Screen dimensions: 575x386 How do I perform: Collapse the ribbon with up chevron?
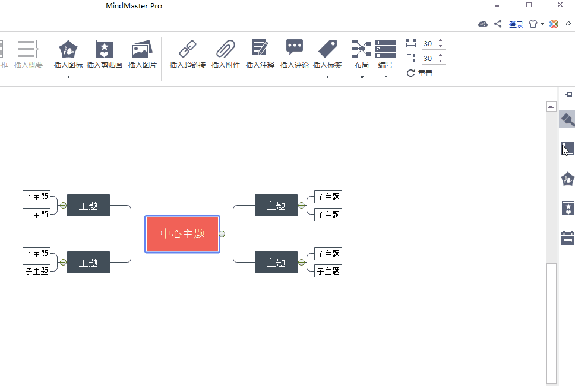(x=568, y=24)
